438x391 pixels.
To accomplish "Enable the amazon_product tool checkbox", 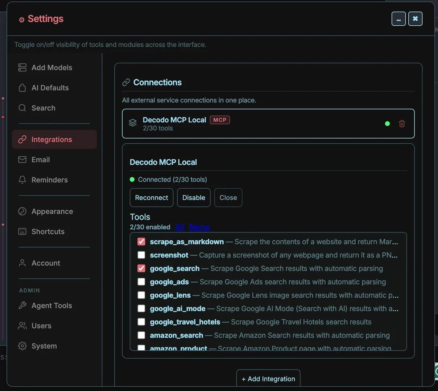I will (141, 348).
